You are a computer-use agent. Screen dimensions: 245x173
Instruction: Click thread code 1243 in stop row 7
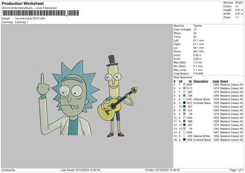point(216,106)
